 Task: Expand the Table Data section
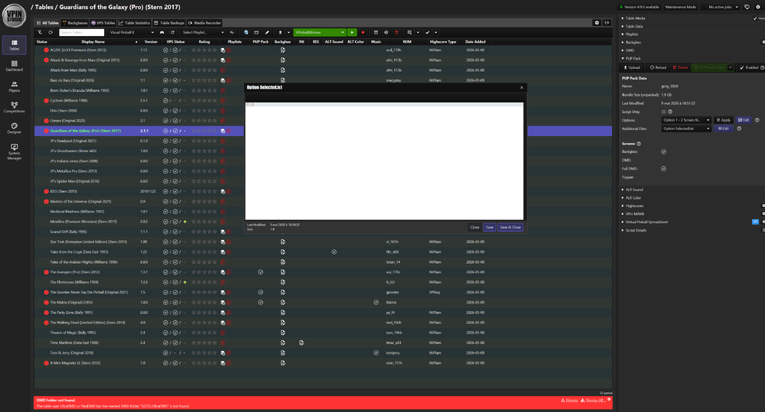[x=633, y=26]
